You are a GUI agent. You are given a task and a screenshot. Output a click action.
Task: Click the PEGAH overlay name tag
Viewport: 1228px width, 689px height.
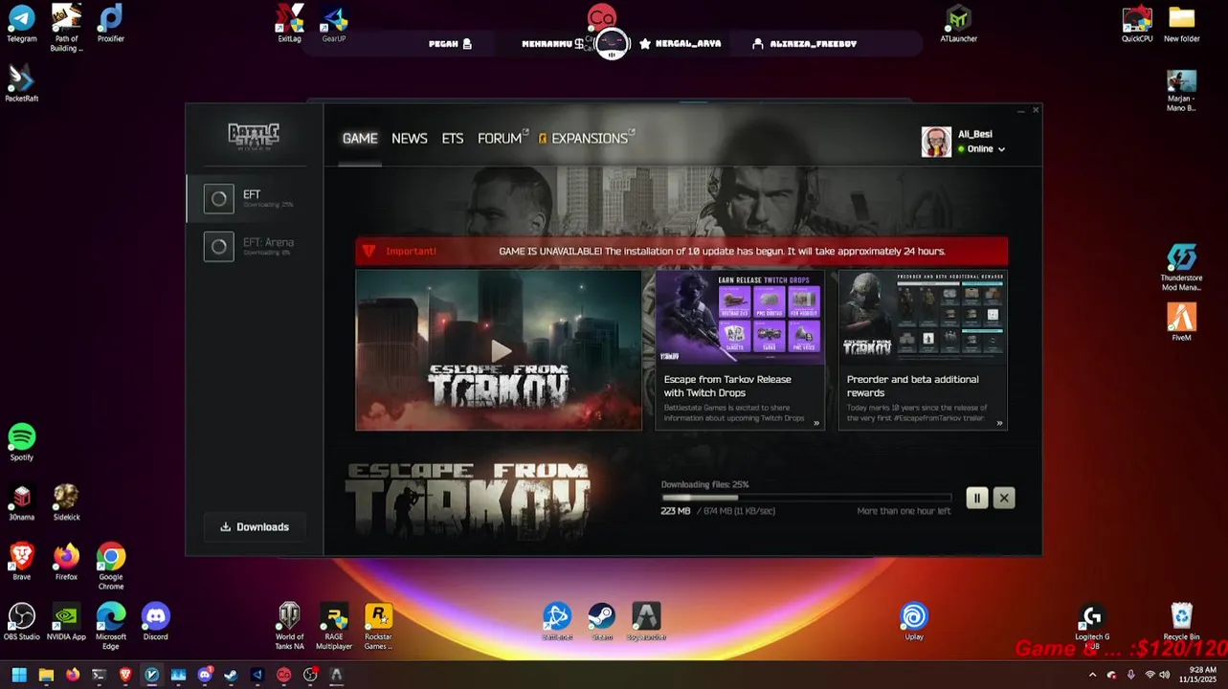point(450,44)
